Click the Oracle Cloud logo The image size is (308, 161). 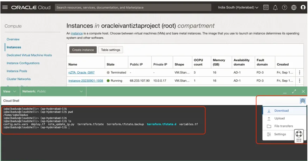31,7
